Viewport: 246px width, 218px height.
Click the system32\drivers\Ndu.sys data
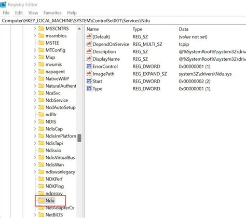[205, 74]
